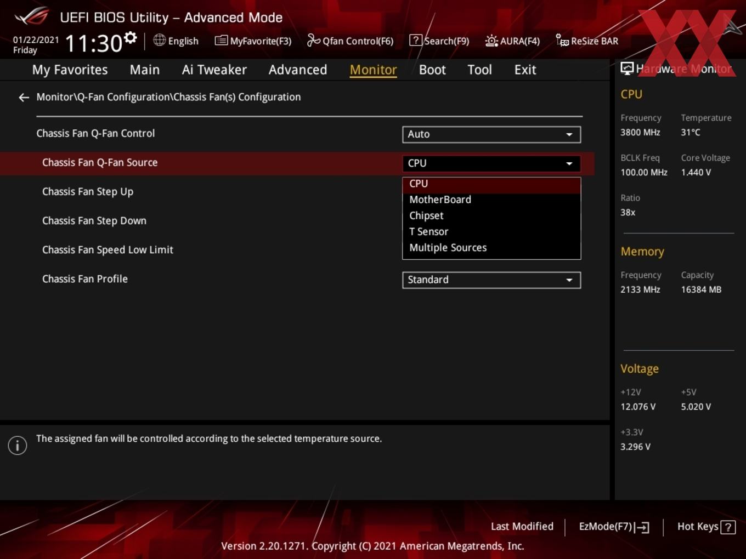Choose CPU from the source list
Screen dimensions: 746x559
(x=491, y=184)
